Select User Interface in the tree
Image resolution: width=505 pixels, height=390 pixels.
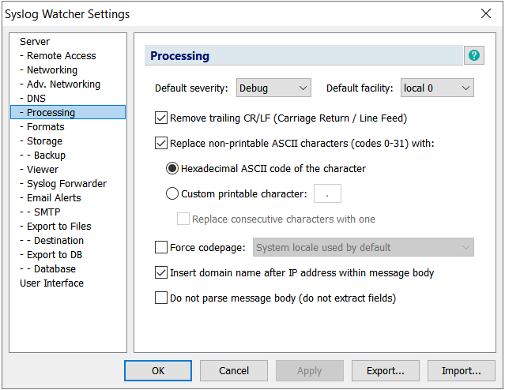click(x=51, y=283)
